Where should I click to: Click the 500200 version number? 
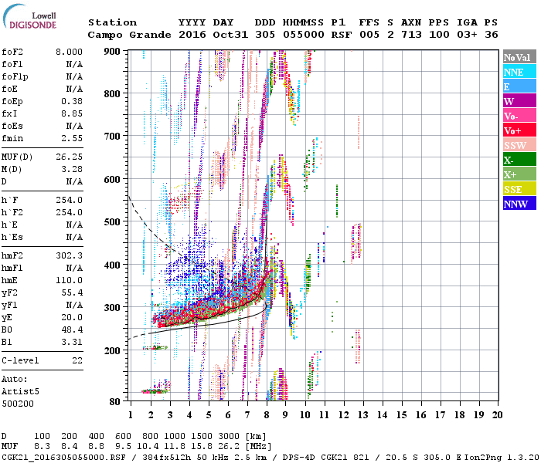pos(18,404)
